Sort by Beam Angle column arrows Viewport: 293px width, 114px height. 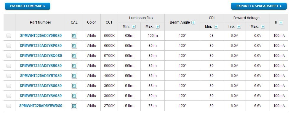click(x=193, y=22)
